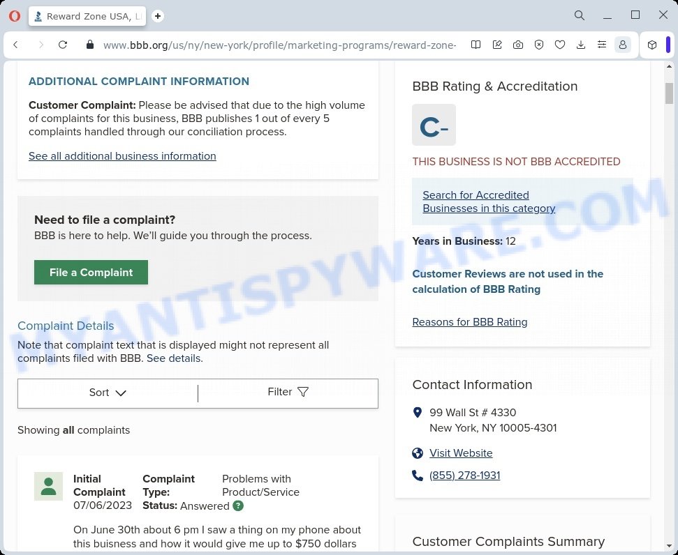Image resolution: width=678 pixels, height=555 pixels.
Task: Click the ADDITIONAL COMPLAINT INFORMATION heading
Action: [x=139, y=81]
